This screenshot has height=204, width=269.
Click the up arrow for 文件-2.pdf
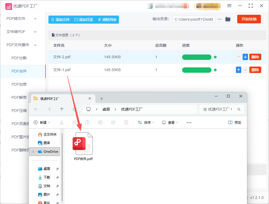(239, 57)
